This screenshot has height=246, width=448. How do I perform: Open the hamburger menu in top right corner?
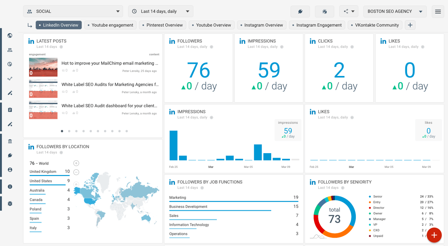click(438, 11)
